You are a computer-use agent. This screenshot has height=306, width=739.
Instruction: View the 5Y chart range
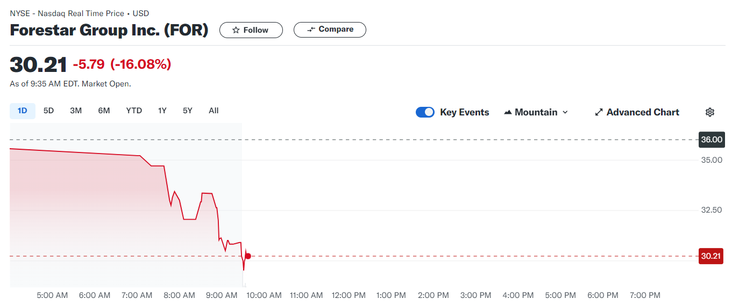point(187,111)
